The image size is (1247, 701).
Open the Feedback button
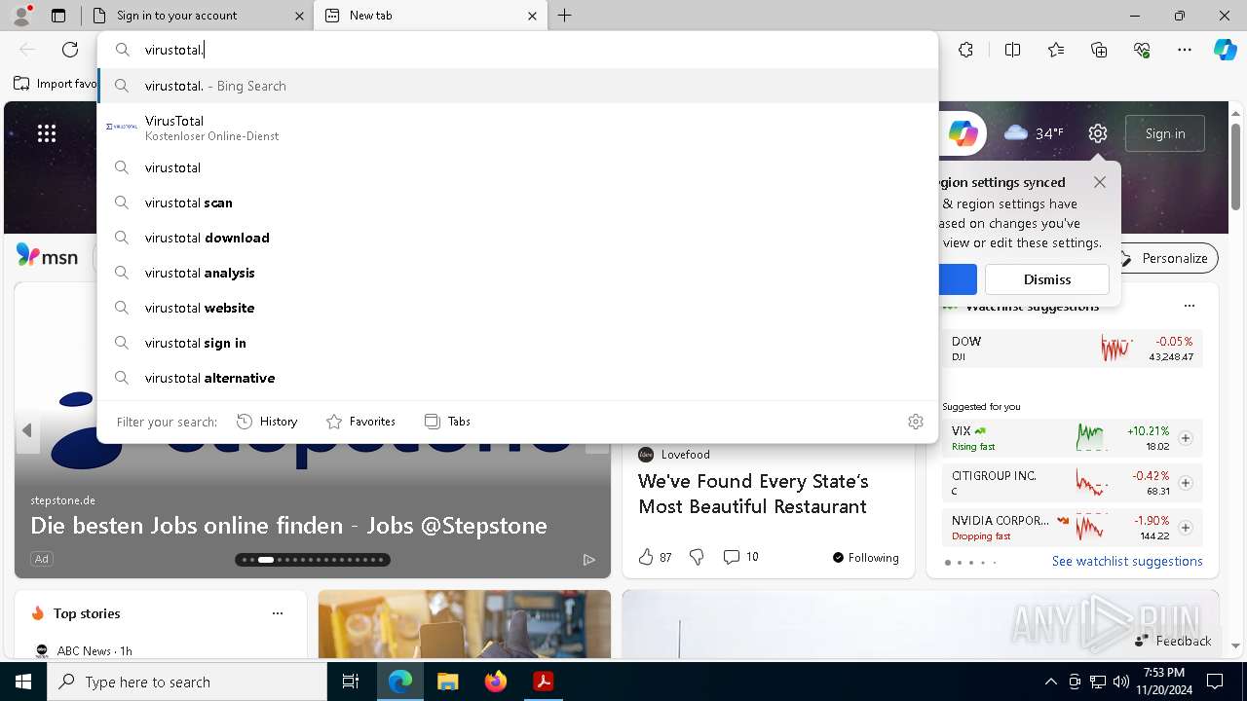click(1173, 641)
